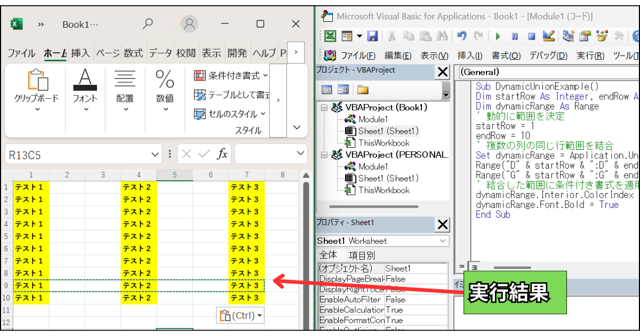Reset execution with the stop square icon

click(531, 36)
